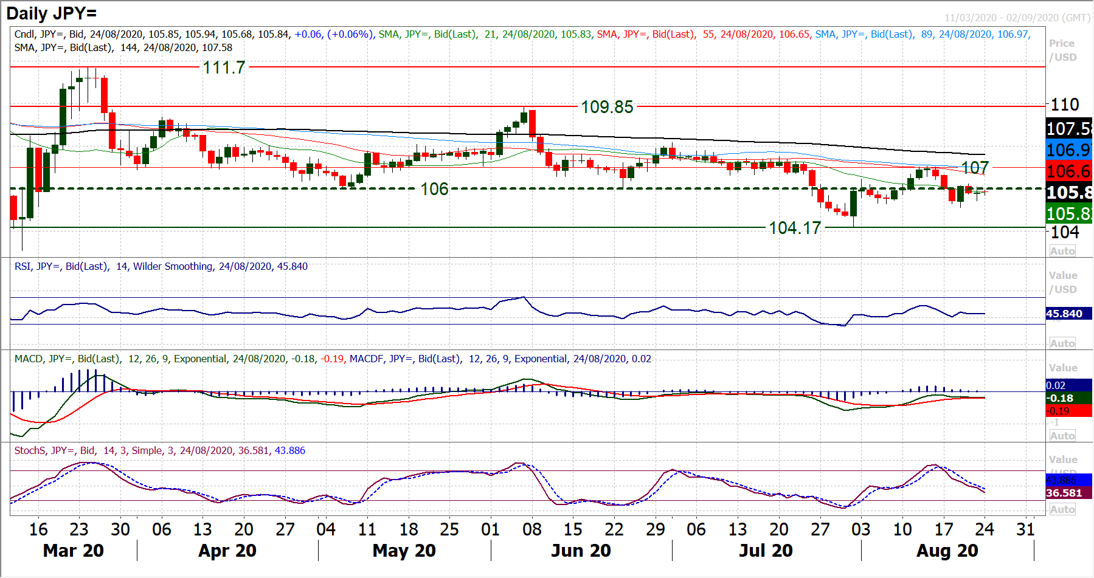
Task: Click the Auto button on MACD panel
Action: [x=1062, y=436]
